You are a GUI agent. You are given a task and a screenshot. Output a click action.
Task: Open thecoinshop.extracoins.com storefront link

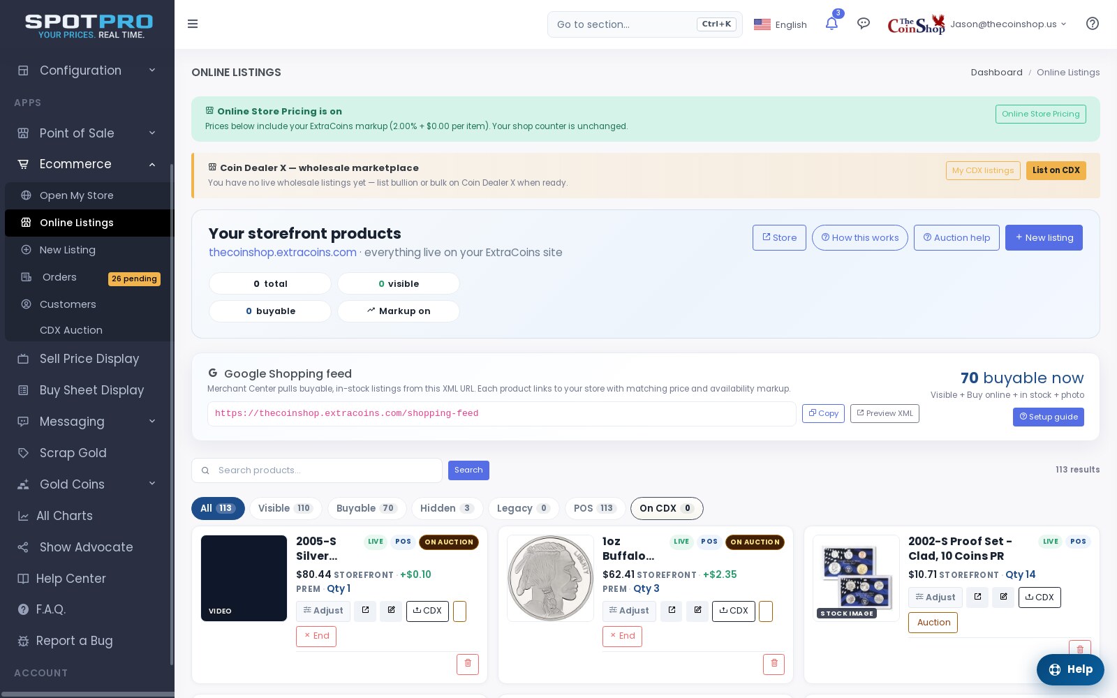(x=282, y=253)
